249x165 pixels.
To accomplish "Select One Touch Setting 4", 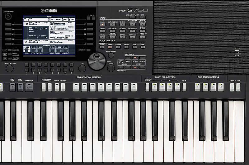I will pyautogui.click(x=221, y=87).
